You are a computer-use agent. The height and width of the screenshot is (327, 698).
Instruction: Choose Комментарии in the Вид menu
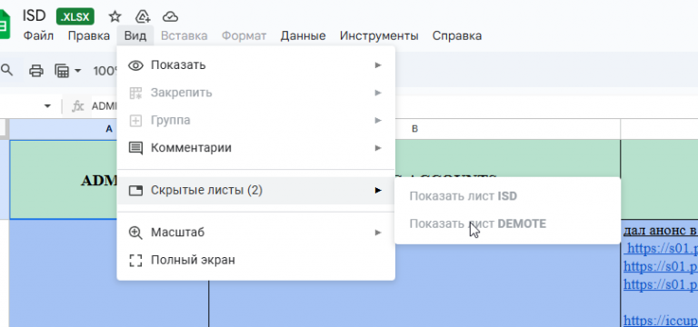pyautogui.click(x=256, y=148)
